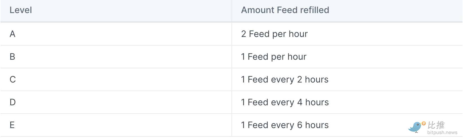The height and width of the screenshot is (140, 463).
Task: Select the Level B cell
Action: point(116,57)
